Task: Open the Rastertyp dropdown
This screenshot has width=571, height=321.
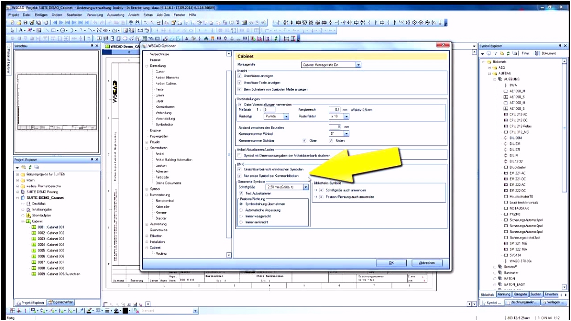Action: [286, 116]
